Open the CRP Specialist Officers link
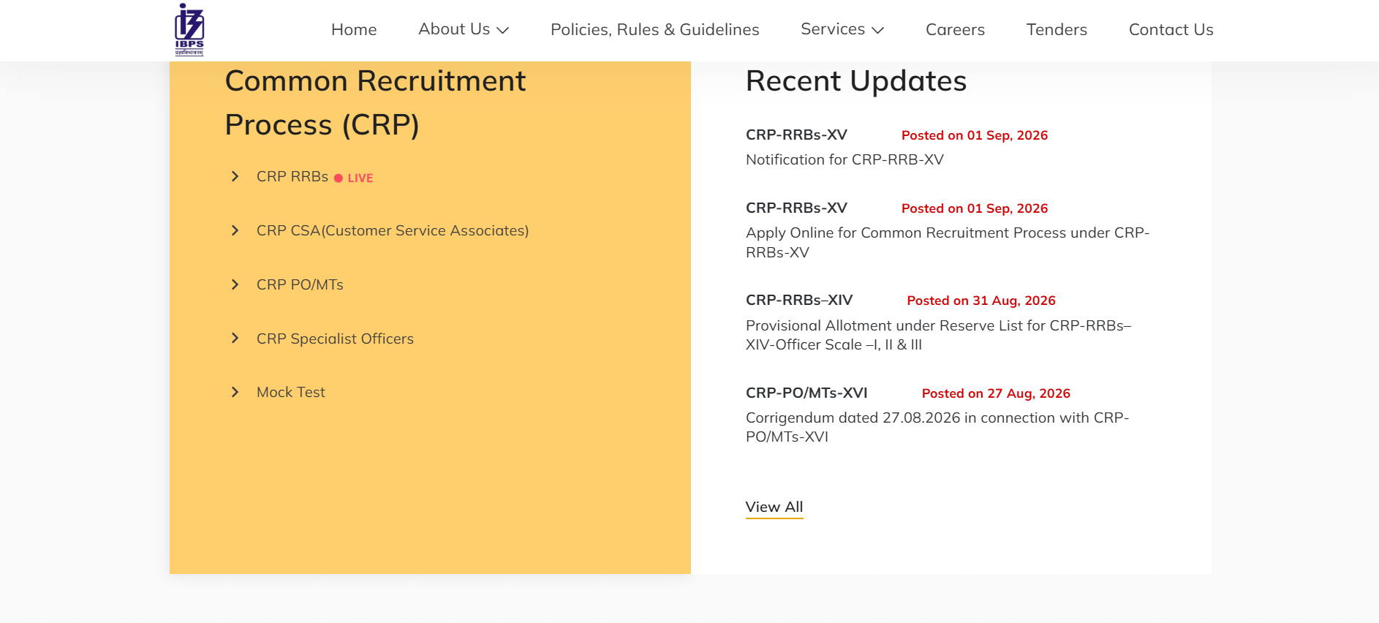The height and width of the screenshot is (623, 1379). point(335,339)
